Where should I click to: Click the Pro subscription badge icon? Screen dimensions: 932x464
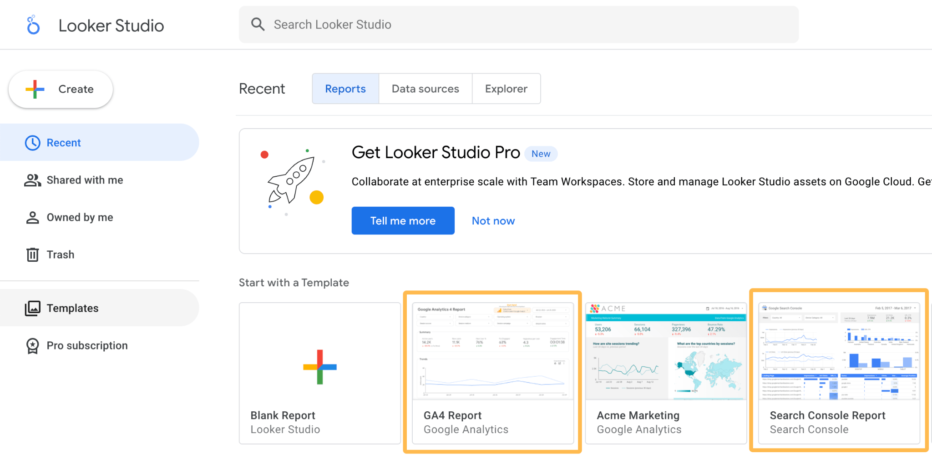[32, 345]
